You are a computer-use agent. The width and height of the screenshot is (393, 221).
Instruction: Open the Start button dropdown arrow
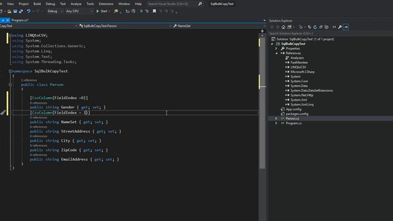[109, 11]
